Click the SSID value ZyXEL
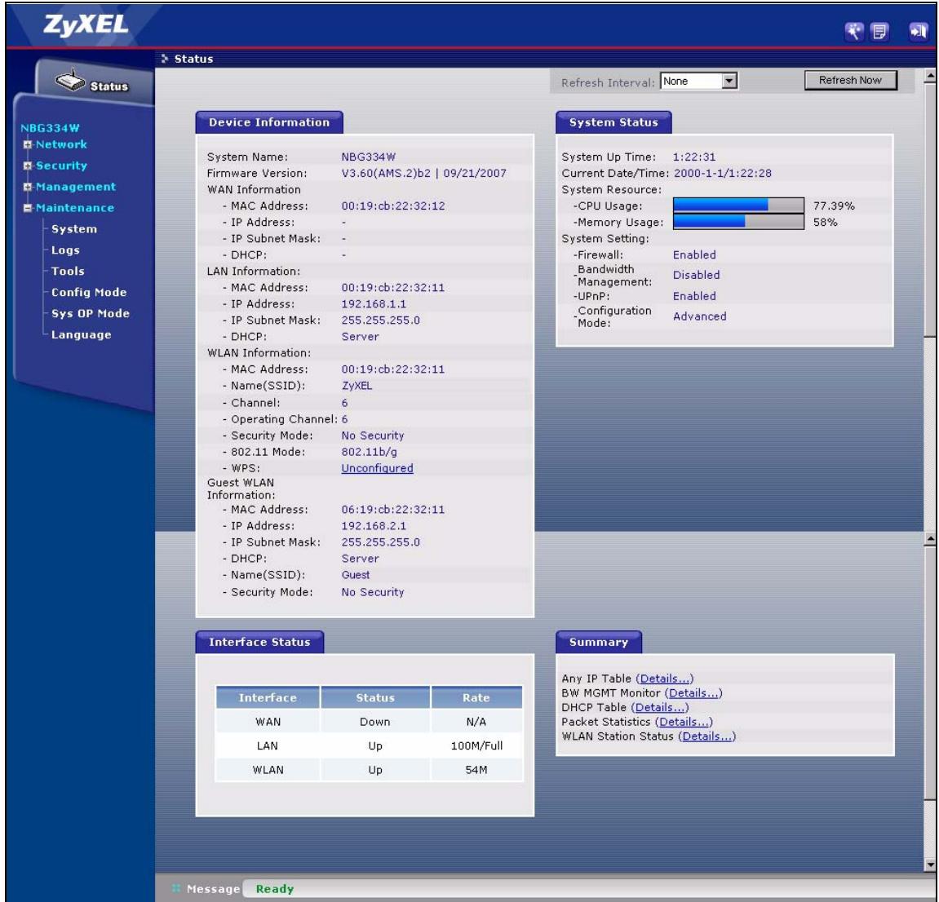This screenshot has height=902, width=939. click(357, 386)
